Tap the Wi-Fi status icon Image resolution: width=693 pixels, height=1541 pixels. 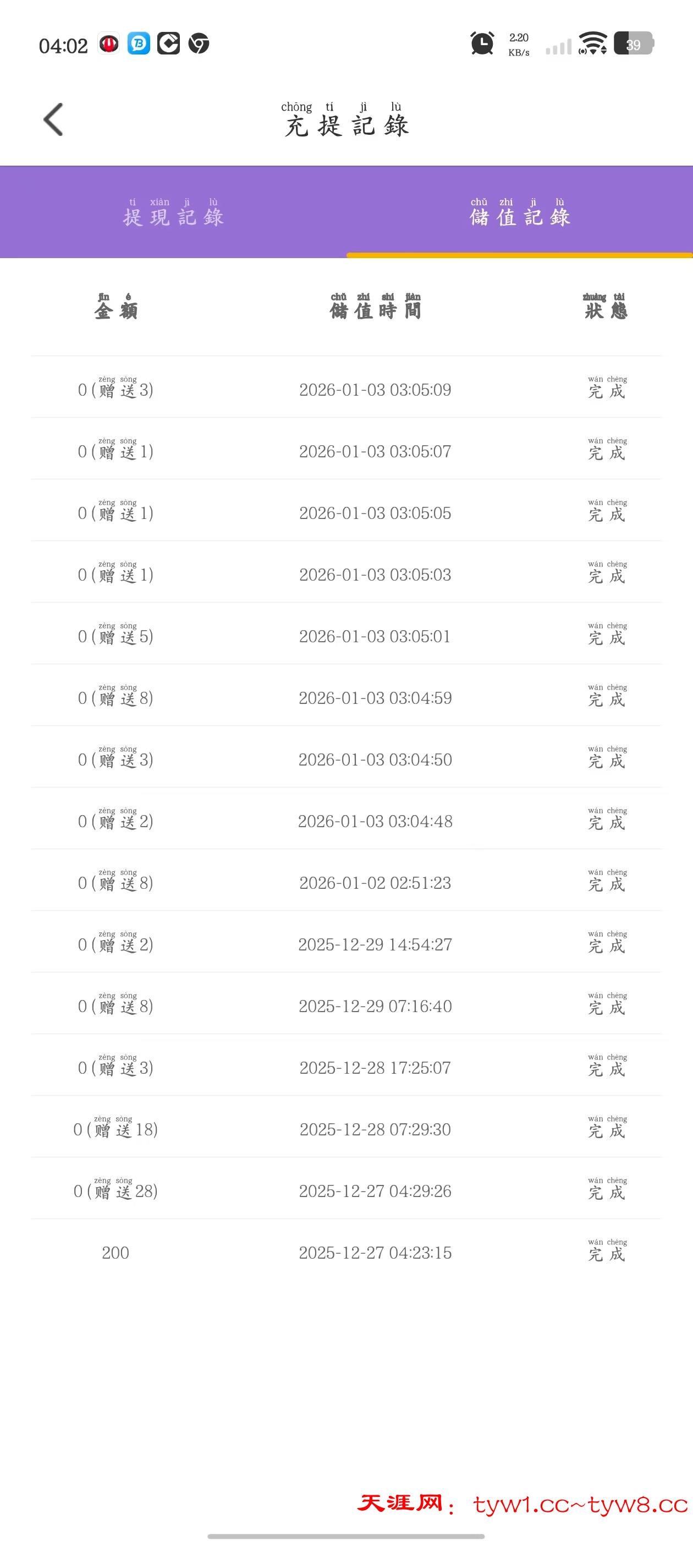(x=592, y=43)
